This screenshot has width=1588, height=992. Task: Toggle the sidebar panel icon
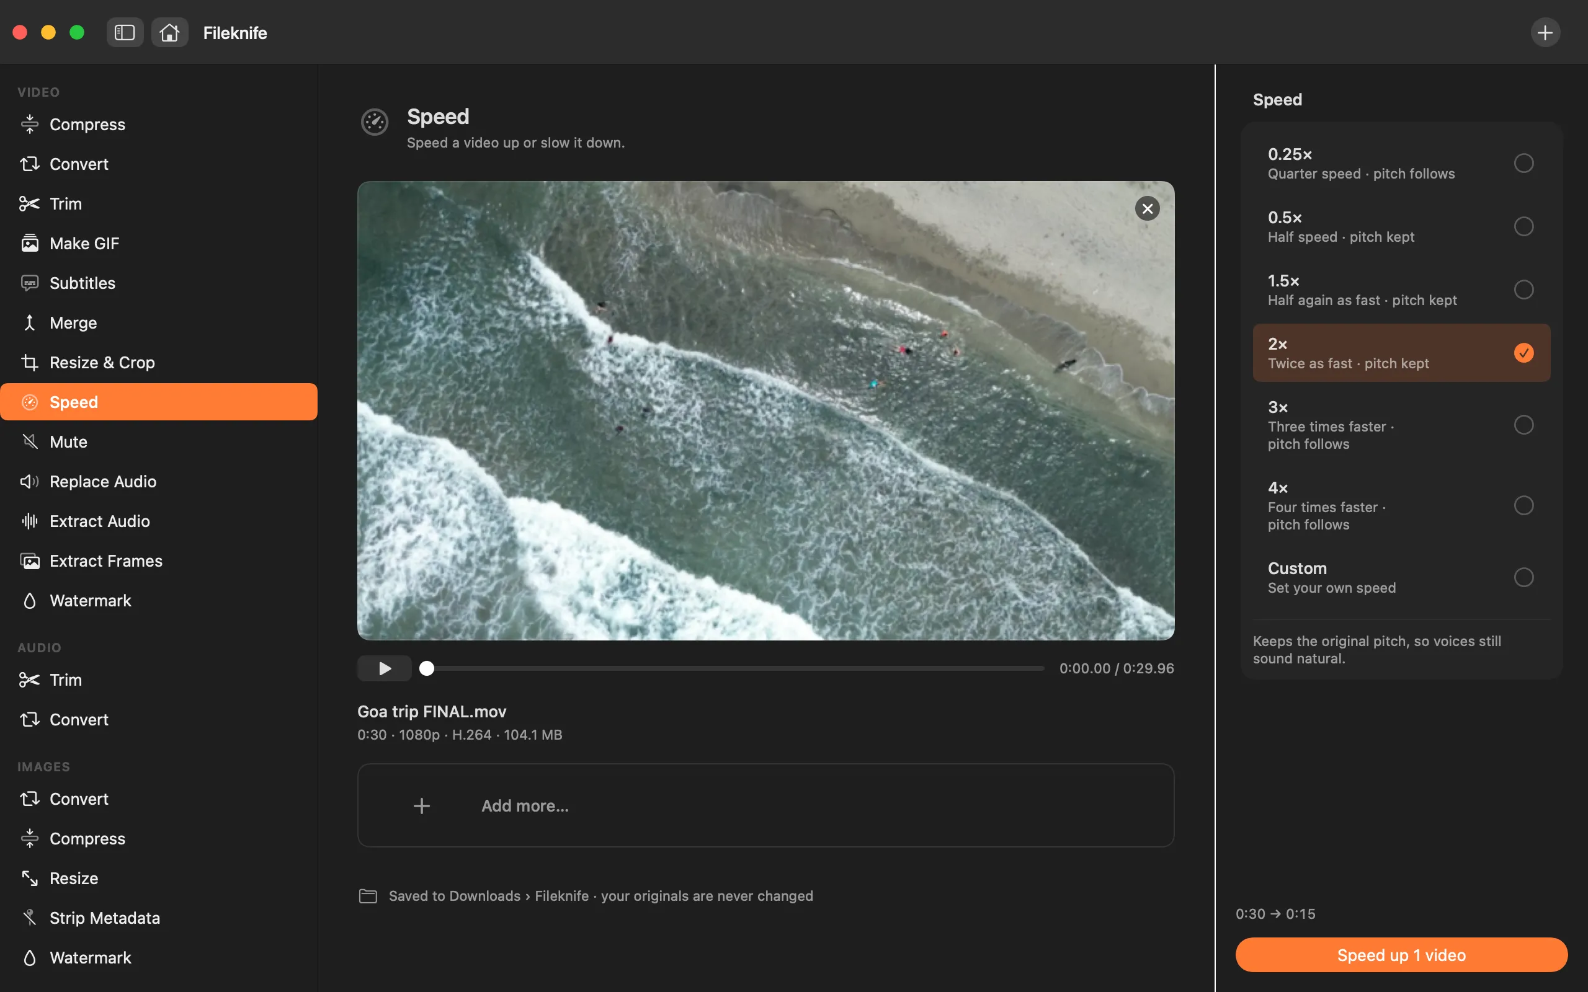coord(125,32)
